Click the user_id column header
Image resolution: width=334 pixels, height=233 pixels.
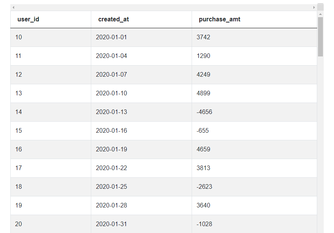(x=28, y=19)
